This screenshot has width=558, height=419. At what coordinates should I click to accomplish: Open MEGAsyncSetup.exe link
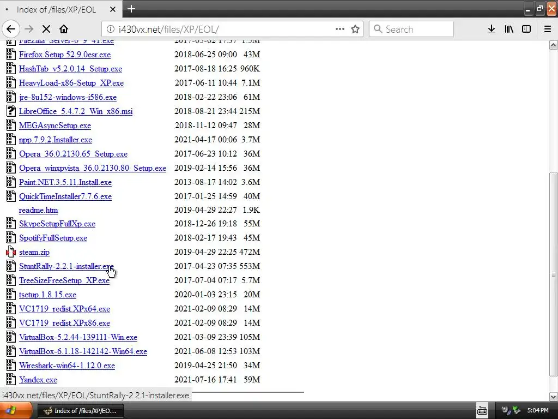click(x=55, y=125)
